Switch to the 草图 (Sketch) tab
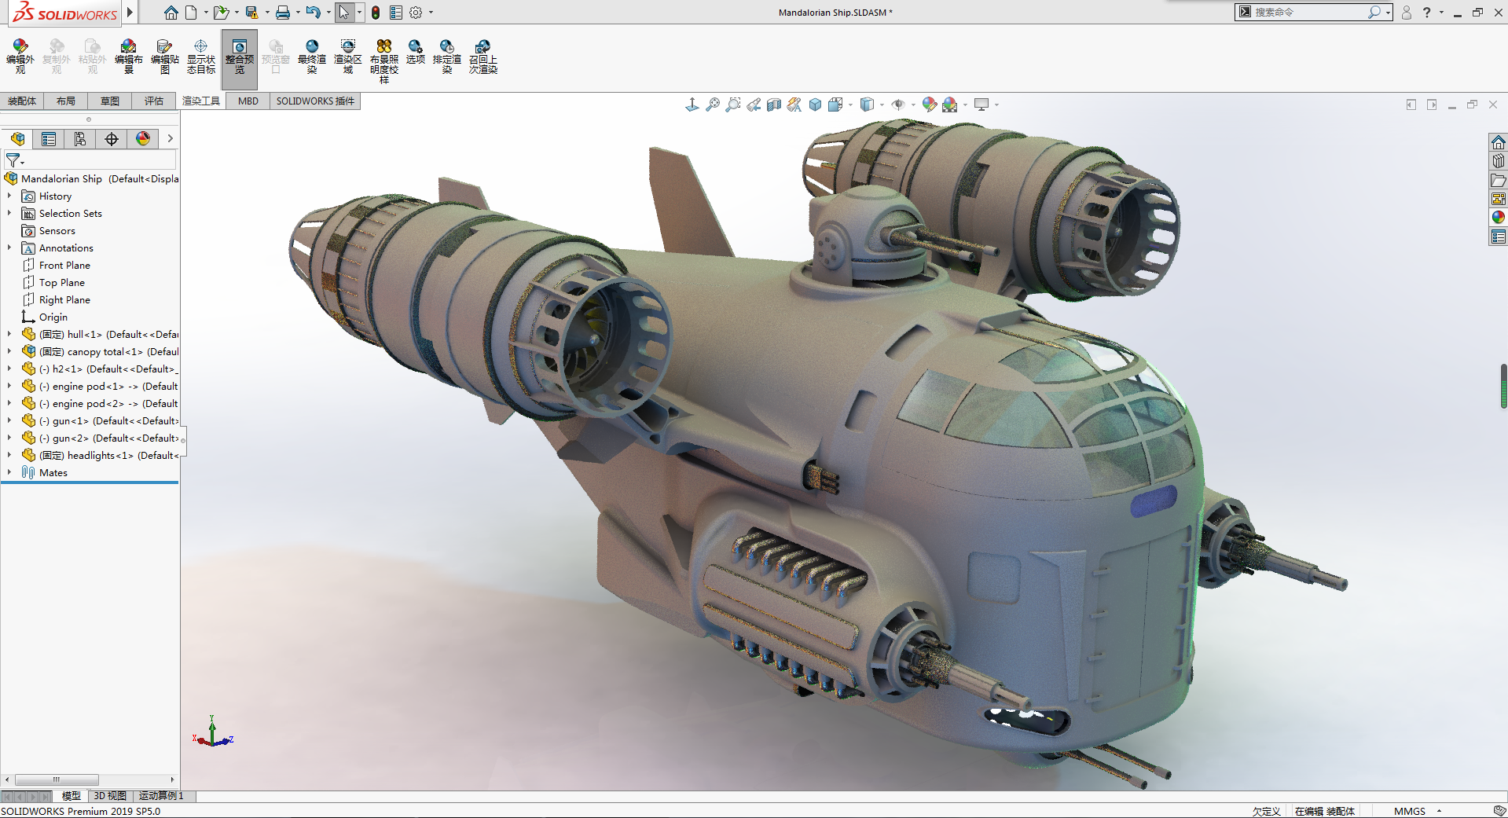The height and width of the screenshot is (818, 1508). (x=110, y=101)
